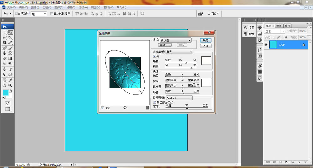This screenshot has height=168, width=313.
Task: Select the Move tool in toolbox
Action: (x=10, y=32)
